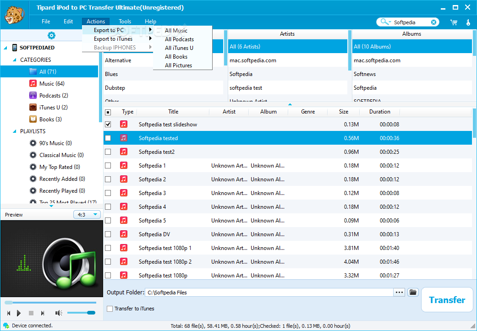Sort the list by the Title column
Viewport: 477px width, 331px height.
173,112
